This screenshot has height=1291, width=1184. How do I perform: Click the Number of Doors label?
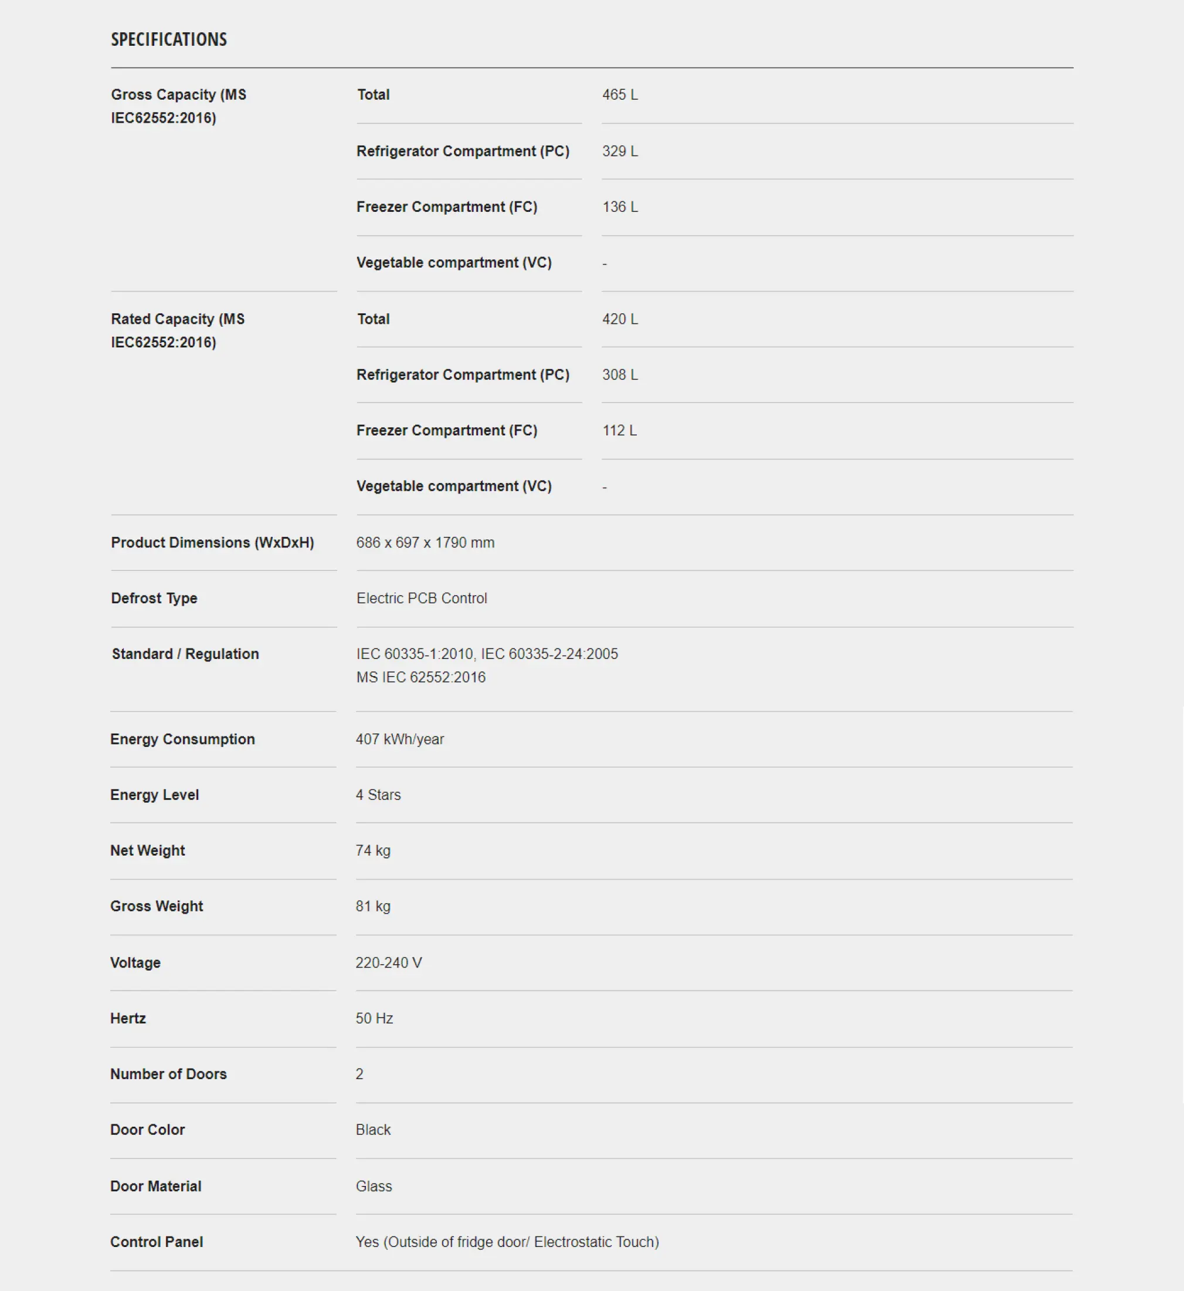[x=168, y=1075]
